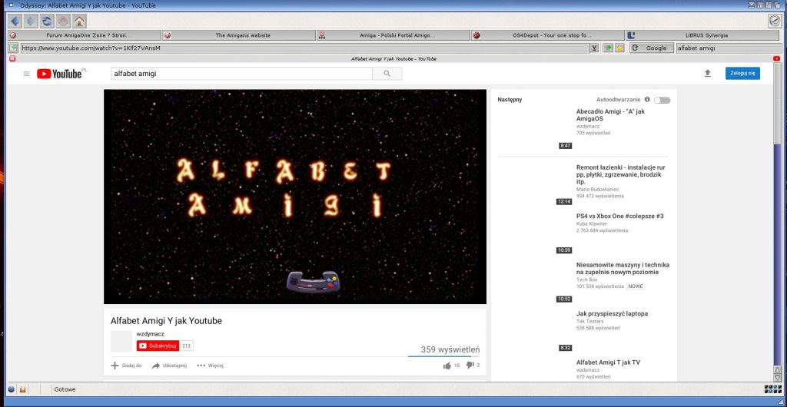Stop page loading with the stop button

[x=63, y=21]
